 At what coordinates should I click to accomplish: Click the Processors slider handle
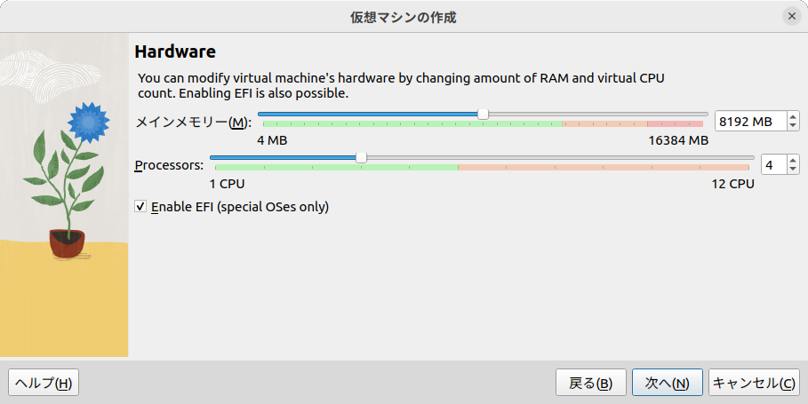click(x=362, y=157)
